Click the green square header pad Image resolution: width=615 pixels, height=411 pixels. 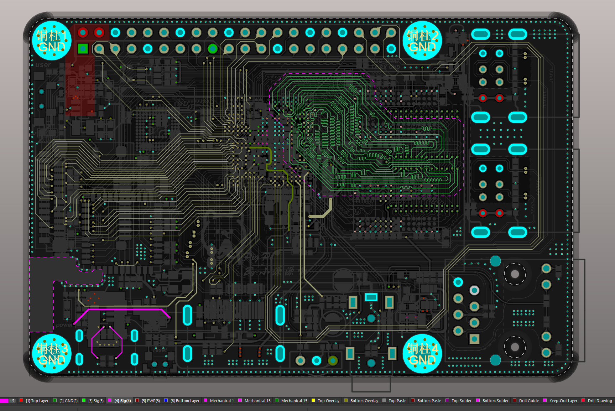pos(83,48)
